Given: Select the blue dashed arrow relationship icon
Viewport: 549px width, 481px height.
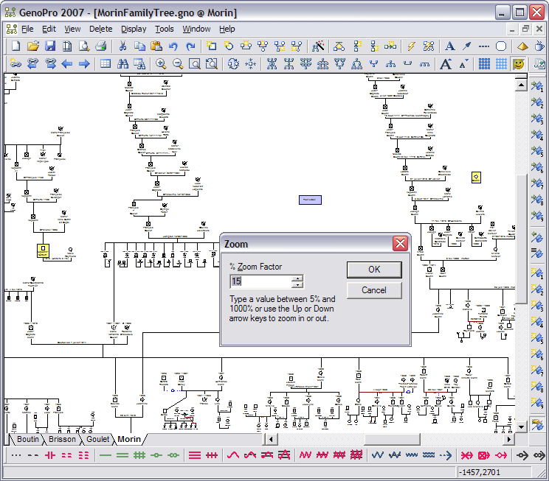Looking at the screenshot, I should pos(446,455).
